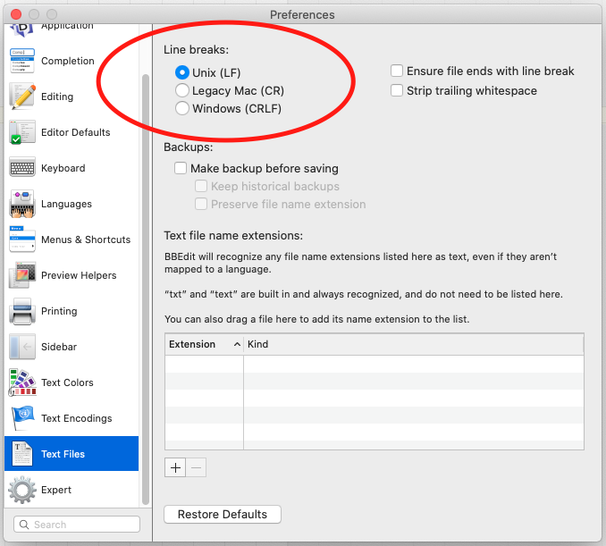The image size is (606, 546).
Task: Switch to the Editing pane label
Action: [57, 97]
